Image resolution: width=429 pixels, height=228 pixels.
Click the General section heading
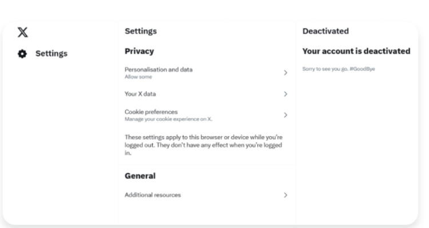click(140, 176)
